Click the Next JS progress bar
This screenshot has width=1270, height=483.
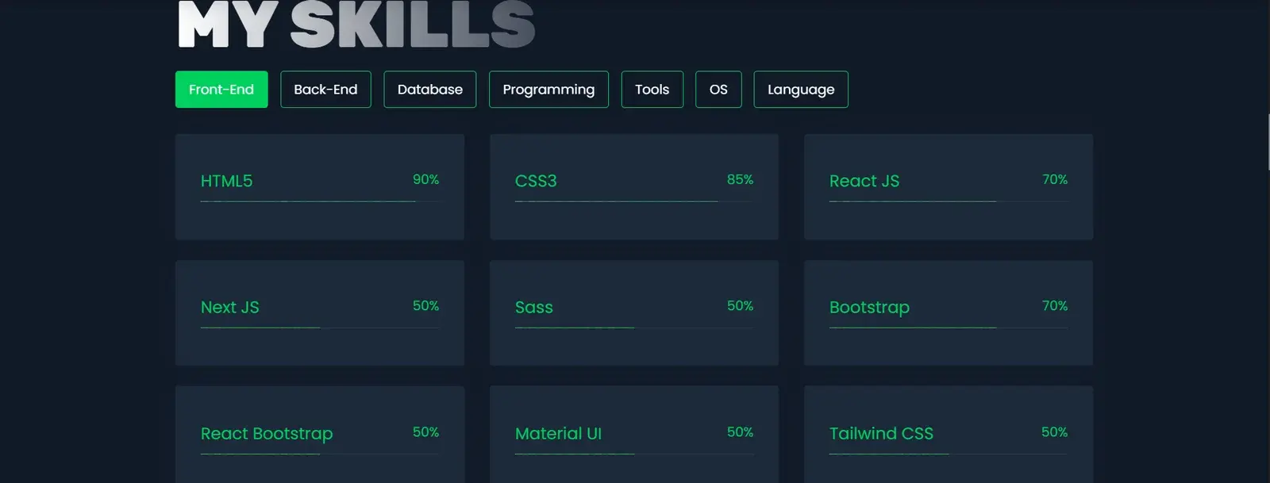(320, 328)
